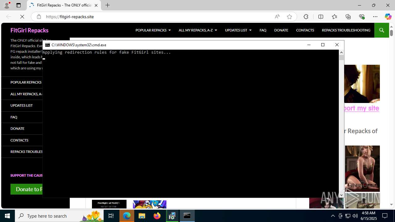
Task: Open Task View on taskbar
Action: [x=111, y=216]
